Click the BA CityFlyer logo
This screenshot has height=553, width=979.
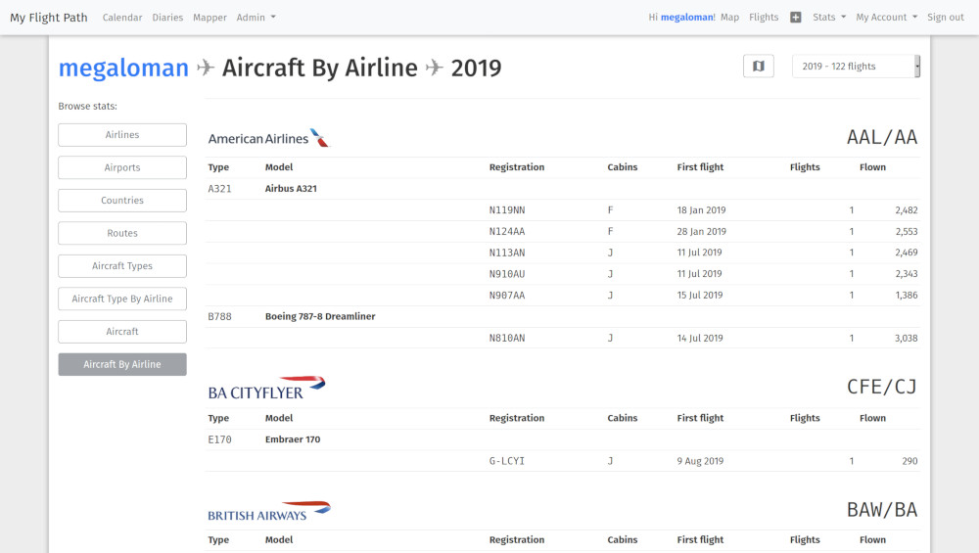266,388
